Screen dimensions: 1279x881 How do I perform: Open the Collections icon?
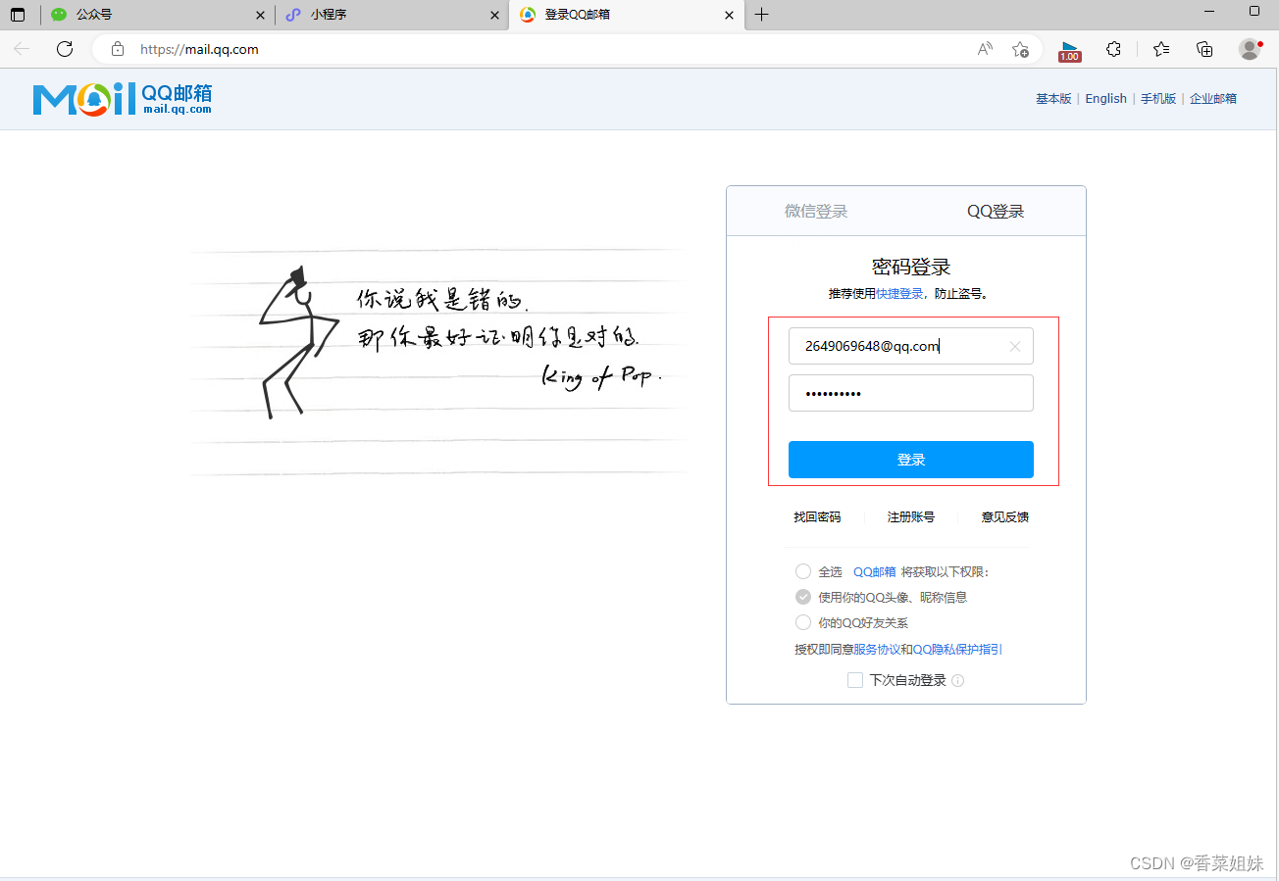click(x=1204, y=49)
